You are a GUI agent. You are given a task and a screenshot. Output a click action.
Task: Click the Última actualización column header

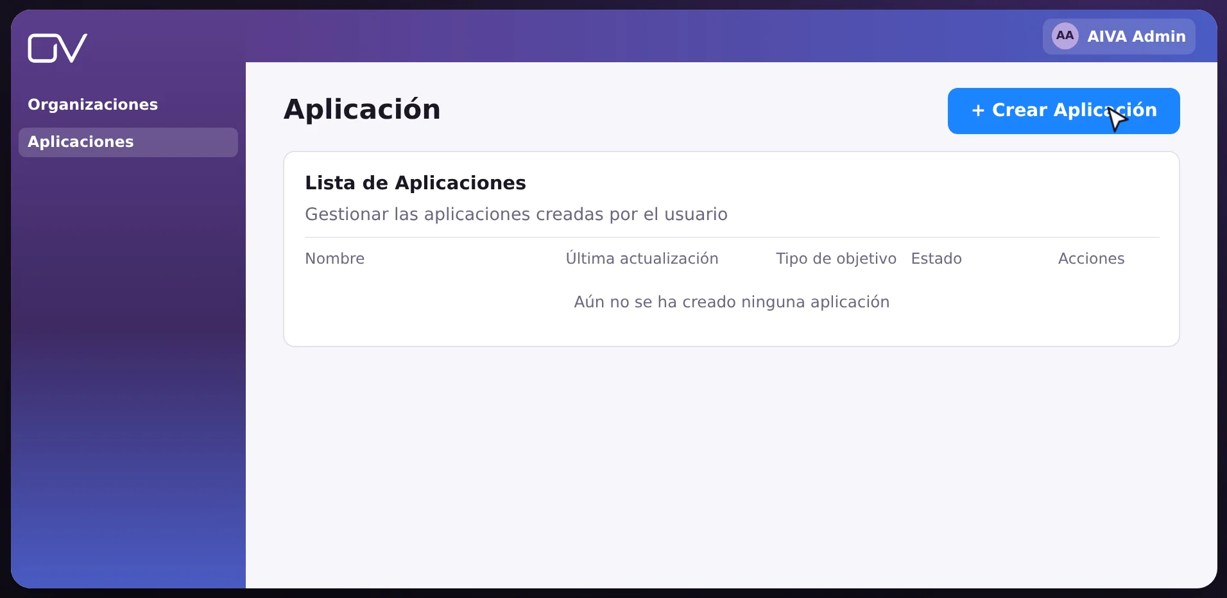coord(642,258)
